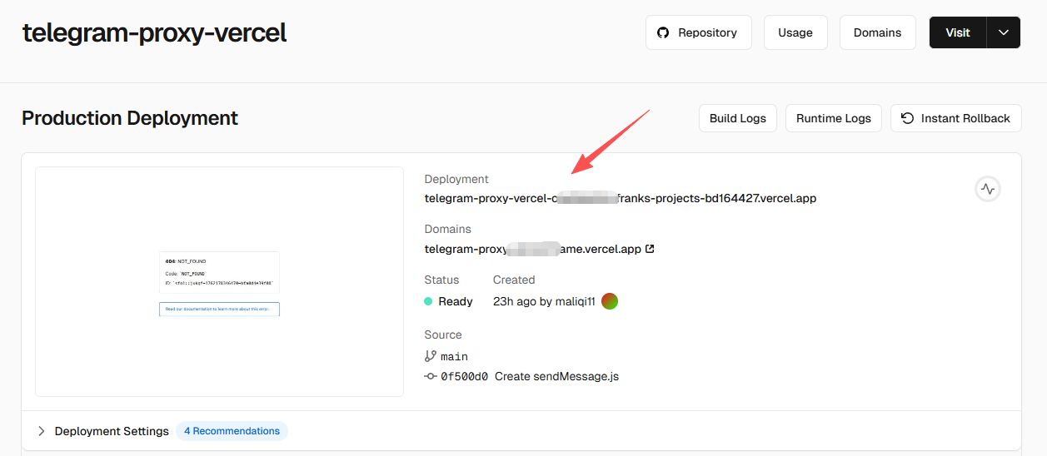
Task: Click maliqi11's round avatar
Action: [610, 301]
